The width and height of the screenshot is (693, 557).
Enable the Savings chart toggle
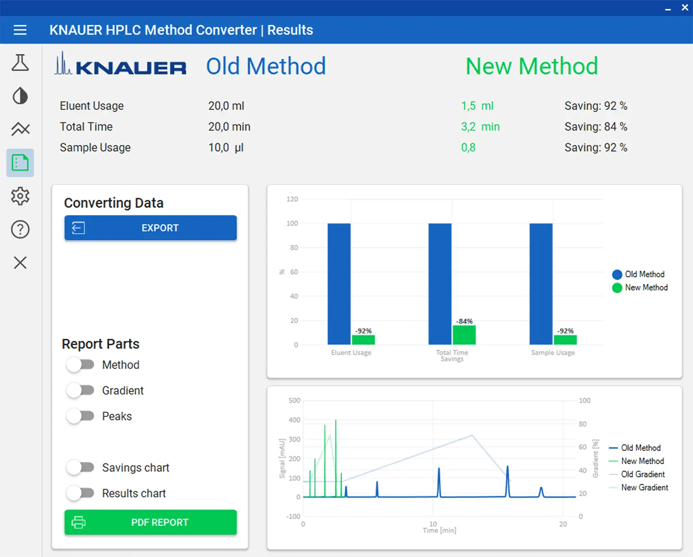click(x=80, y=467)
